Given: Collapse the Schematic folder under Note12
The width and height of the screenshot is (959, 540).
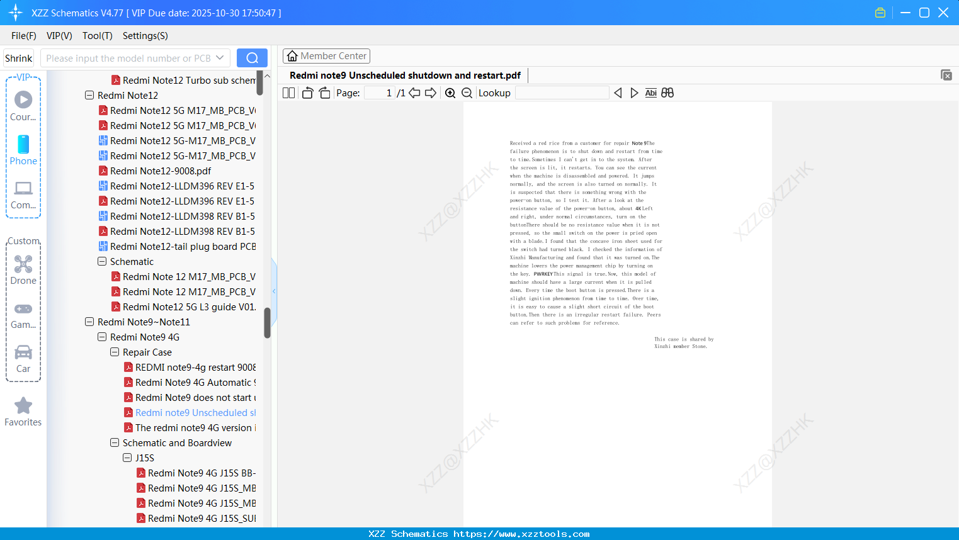Looking at the screenshot, I should 102,262.
